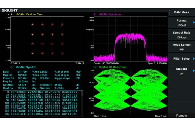
Task: Click the LogMag label on spectrum axis
Action: pos(90,30)
